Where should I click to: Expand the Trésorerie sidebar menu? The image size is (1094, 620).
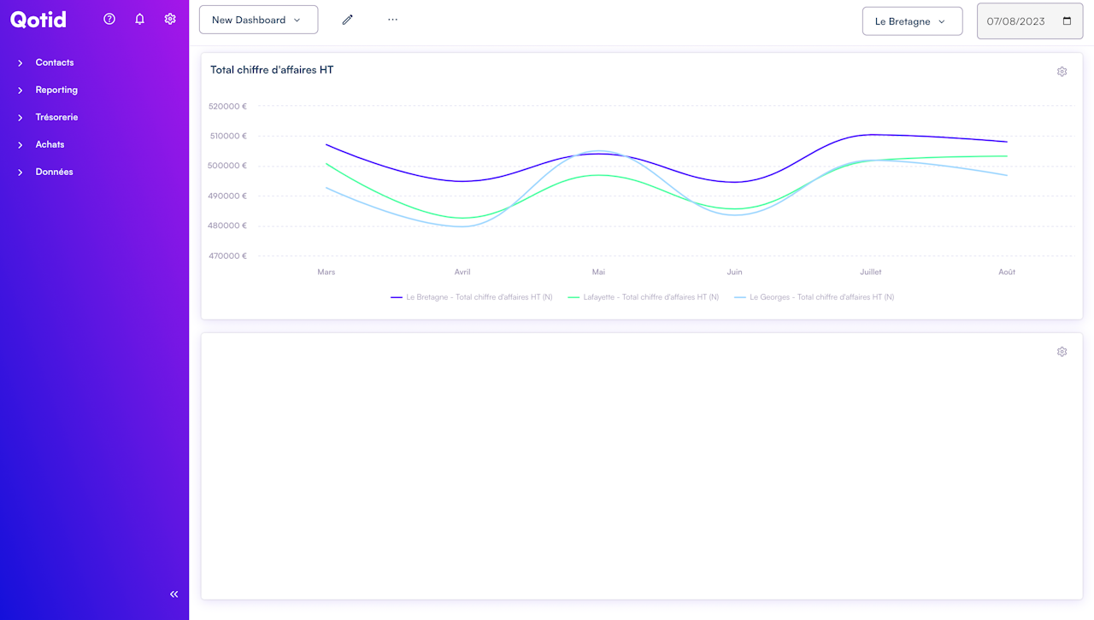[56, 117]
